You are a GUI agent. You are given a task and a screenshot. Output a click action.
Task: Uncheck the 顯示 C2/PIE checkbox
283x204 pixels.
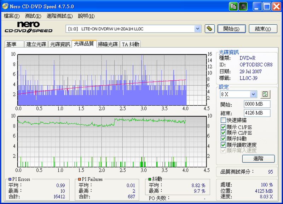tap(223, 133)
